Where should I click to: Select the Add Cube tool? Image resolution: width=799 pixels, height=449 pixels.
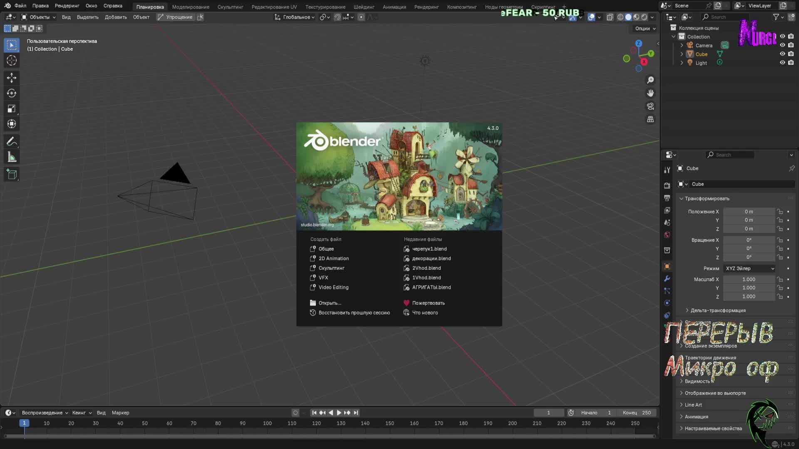tap(12, 174)
